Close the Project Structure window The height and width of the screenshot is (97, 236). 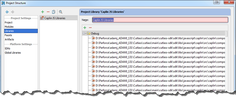point(229,2)
